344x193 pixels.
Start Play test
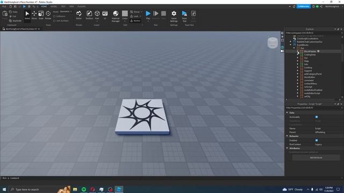[148, 16]
